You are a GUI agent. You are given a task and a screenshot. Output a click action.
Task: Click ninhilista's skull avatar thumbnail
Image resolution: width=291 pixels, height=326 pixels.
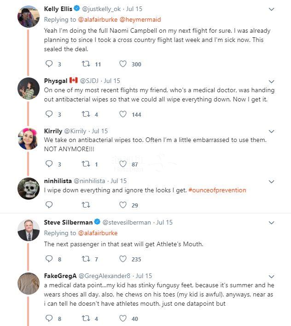pos(29,189)
